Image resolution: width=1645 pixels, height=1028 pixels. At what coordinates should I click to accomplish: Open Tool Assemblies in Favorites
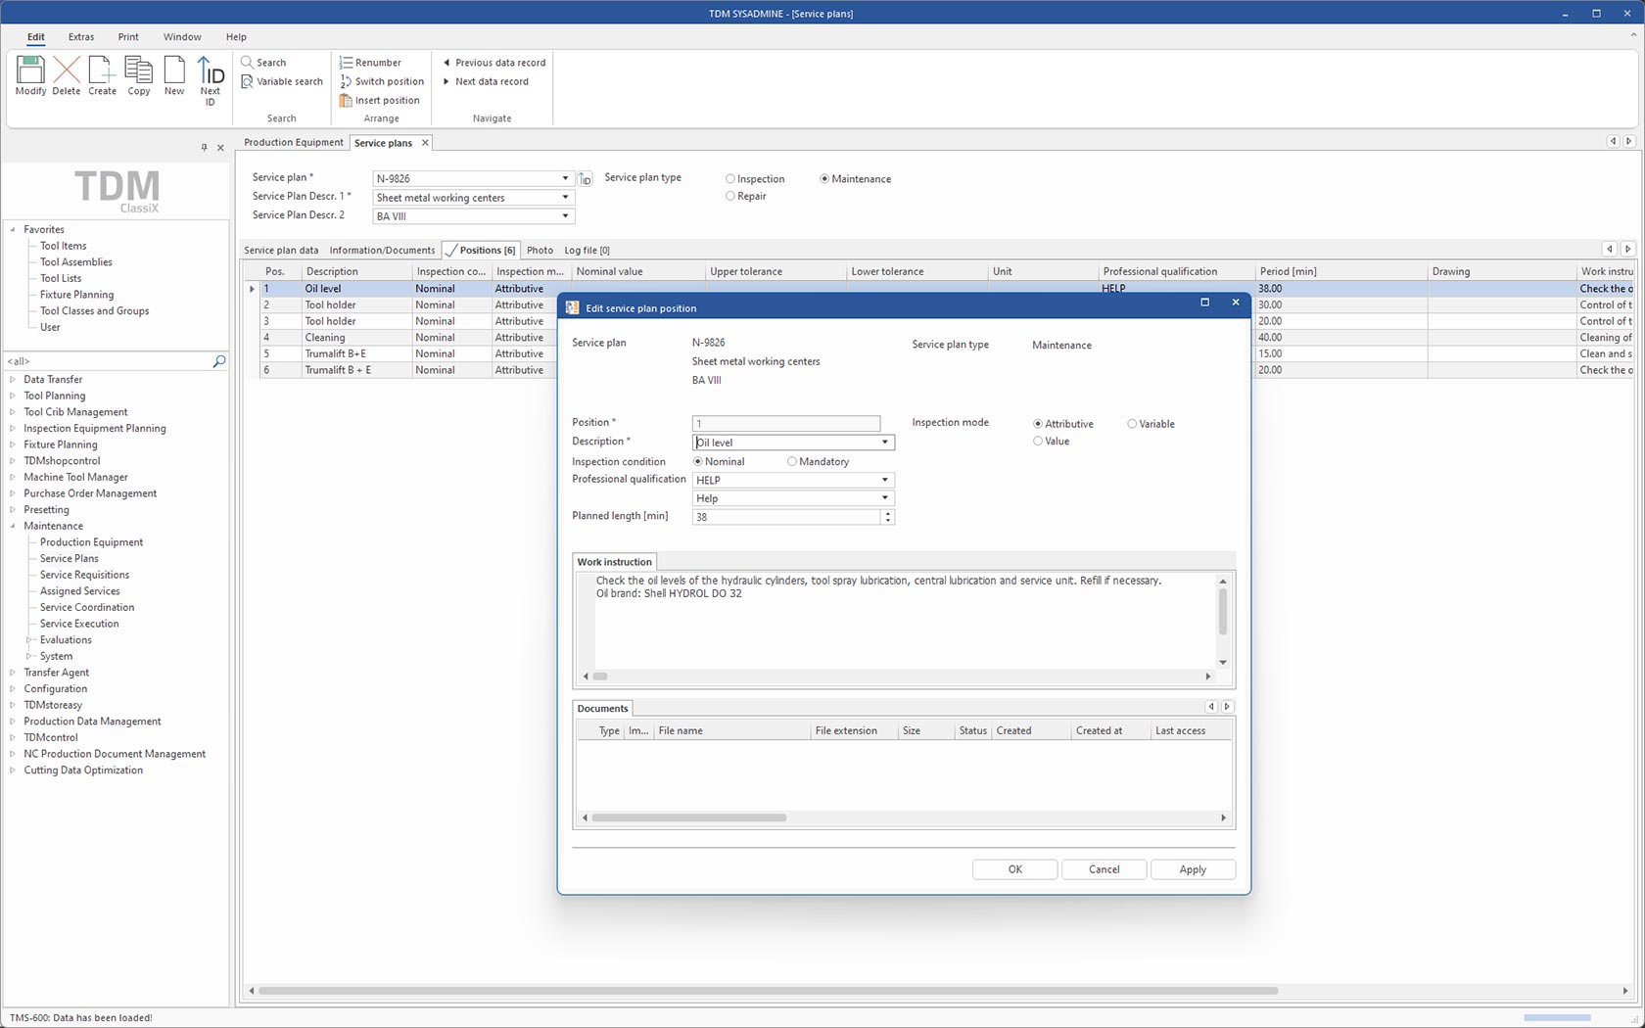tap(75, 262)
